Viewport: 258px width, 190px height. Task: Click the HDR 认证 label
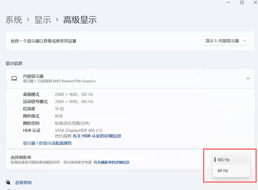(x=32, y=130)
